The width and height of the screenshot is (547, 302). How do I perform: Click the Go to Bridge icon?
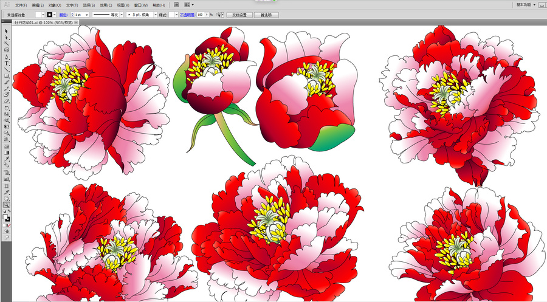(x=176, y=5)
